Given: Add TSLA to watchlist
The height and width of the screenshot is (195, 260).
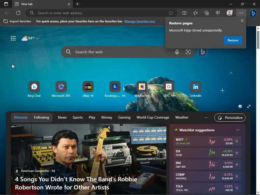Looking at the screenshot, I should pos(237,188).
